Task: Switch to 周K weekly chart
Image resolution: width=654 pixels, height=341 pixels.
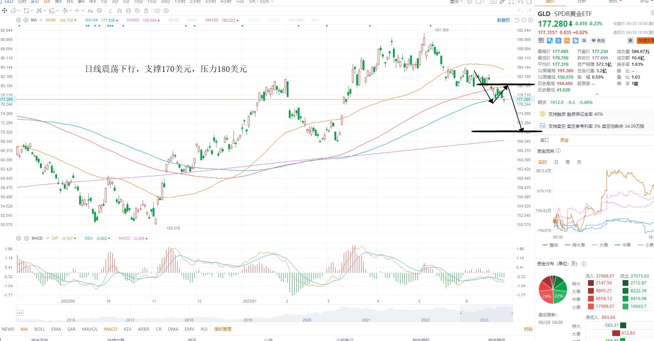Action: (58, 2)
